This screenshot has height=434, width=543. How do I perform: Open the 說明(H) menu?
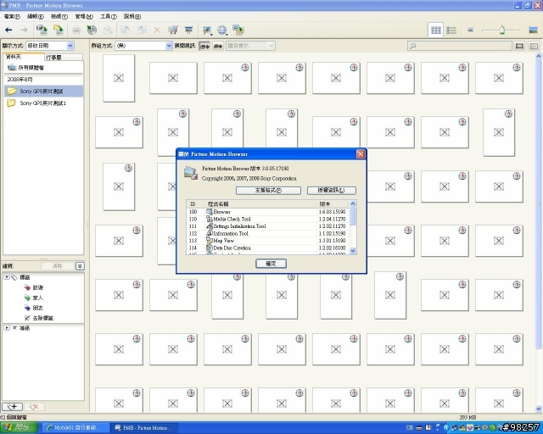coord(132,16)
